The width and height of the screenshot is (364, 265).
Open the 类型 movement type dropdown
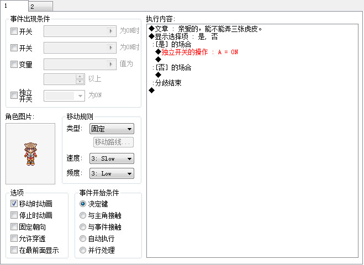112,129
